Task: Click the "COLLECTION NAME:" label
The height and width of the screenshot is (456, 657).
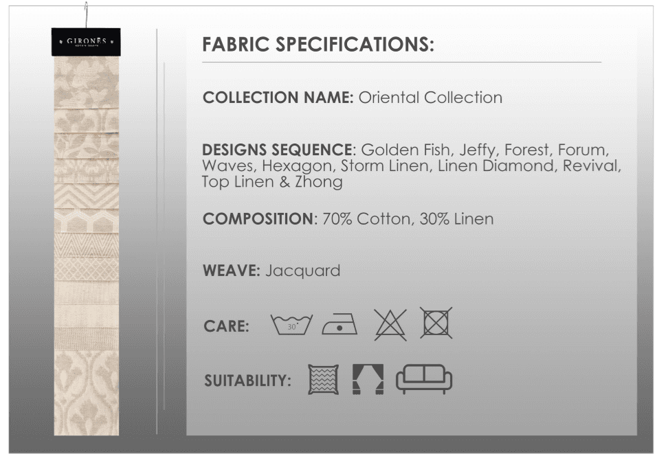Action: click(278, 98)
